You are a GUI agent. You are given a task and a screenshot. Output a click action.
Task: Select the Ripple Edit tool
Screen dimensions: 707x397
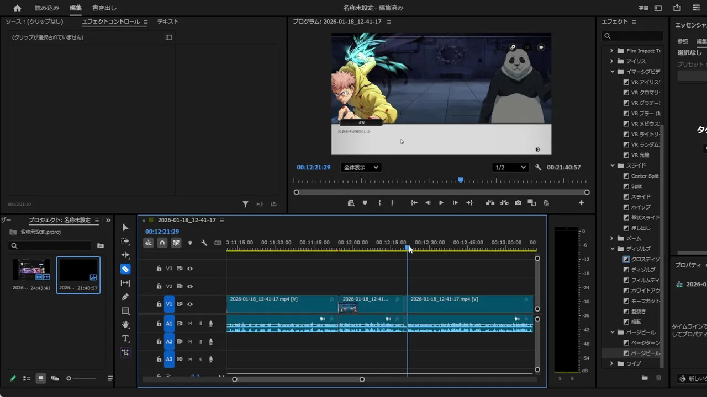pos(125,255)
